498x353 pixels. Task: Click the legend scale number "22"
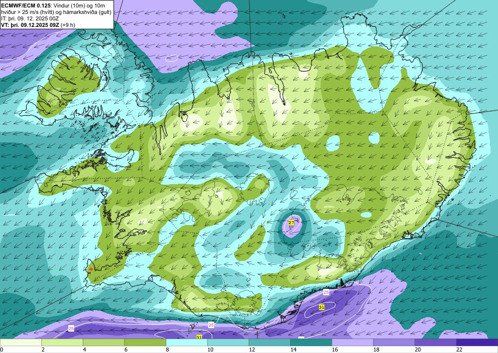[x=459, y=350]
